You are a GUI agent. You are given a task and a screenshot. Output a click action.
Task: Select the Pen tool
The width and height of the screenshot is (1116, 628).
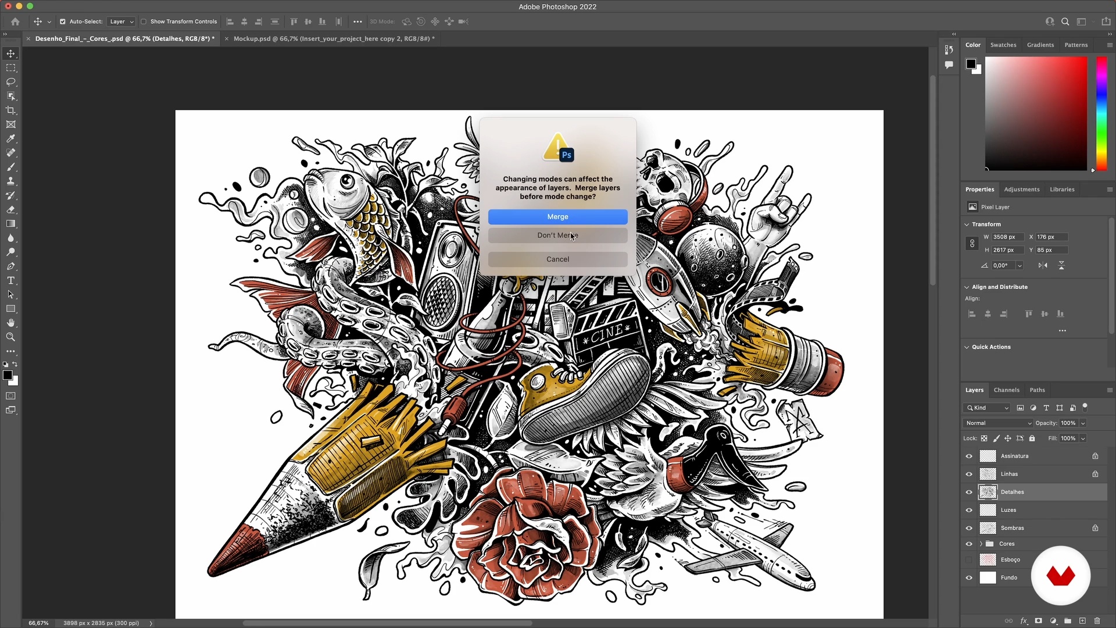(x=10, y=266)
